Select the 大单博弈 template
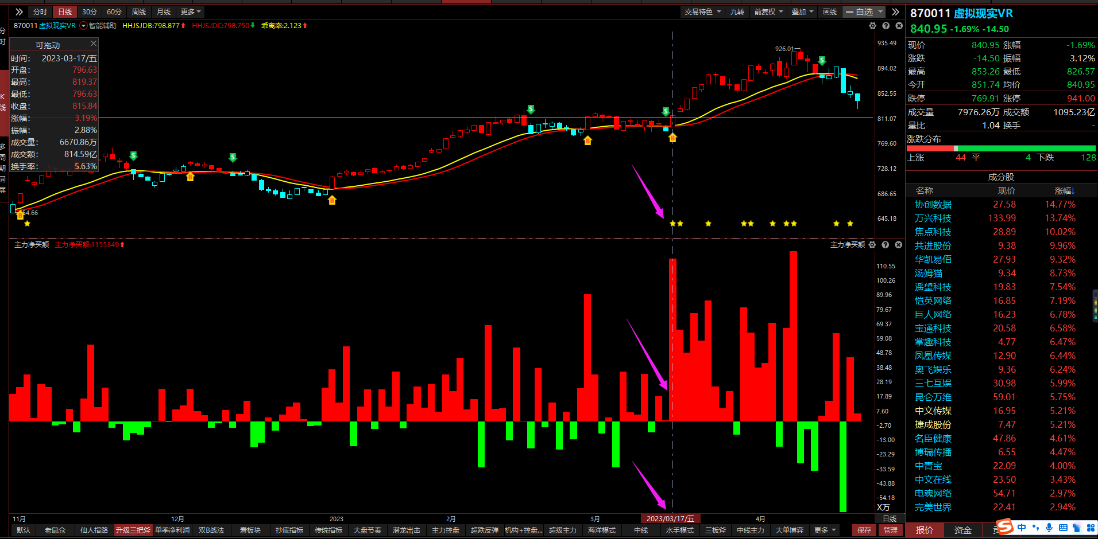This screenshot has height=539, width=1098. coord(790,530)
